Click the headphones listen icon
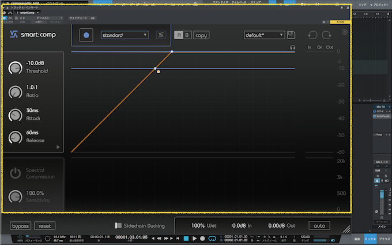This screenshot has width=392, height=245. tap(292, 47)
